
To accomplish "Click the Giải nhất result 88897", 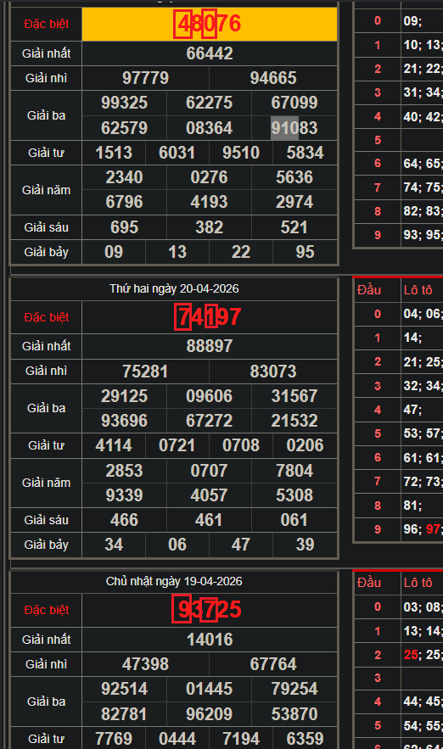I will pyautogui.click(x=210, y=346).
